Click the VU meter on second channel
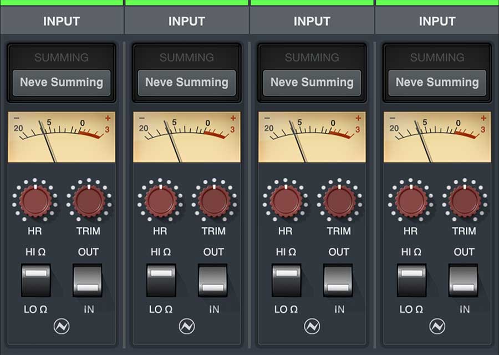The image size is (499, 355). pos(187,137)
